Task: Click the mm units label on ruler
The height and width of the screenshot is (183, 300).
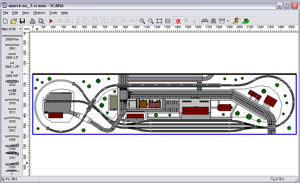Action: point(26,29)
